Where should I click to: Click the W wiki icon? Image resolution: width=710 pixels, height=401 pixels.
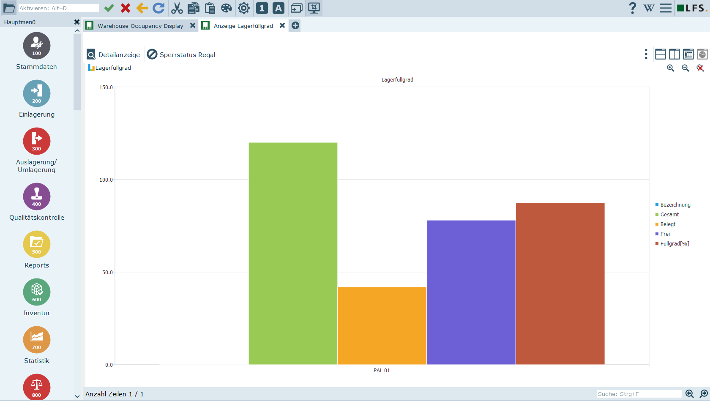tap(649, 8)
